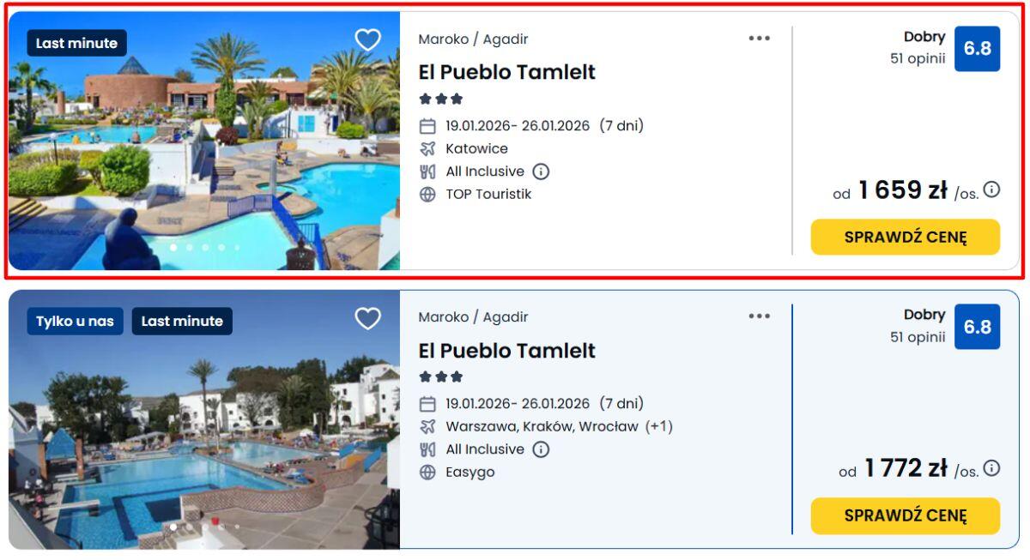Open three-dots menu on TOP Touristik offer

tap(759, 39)
